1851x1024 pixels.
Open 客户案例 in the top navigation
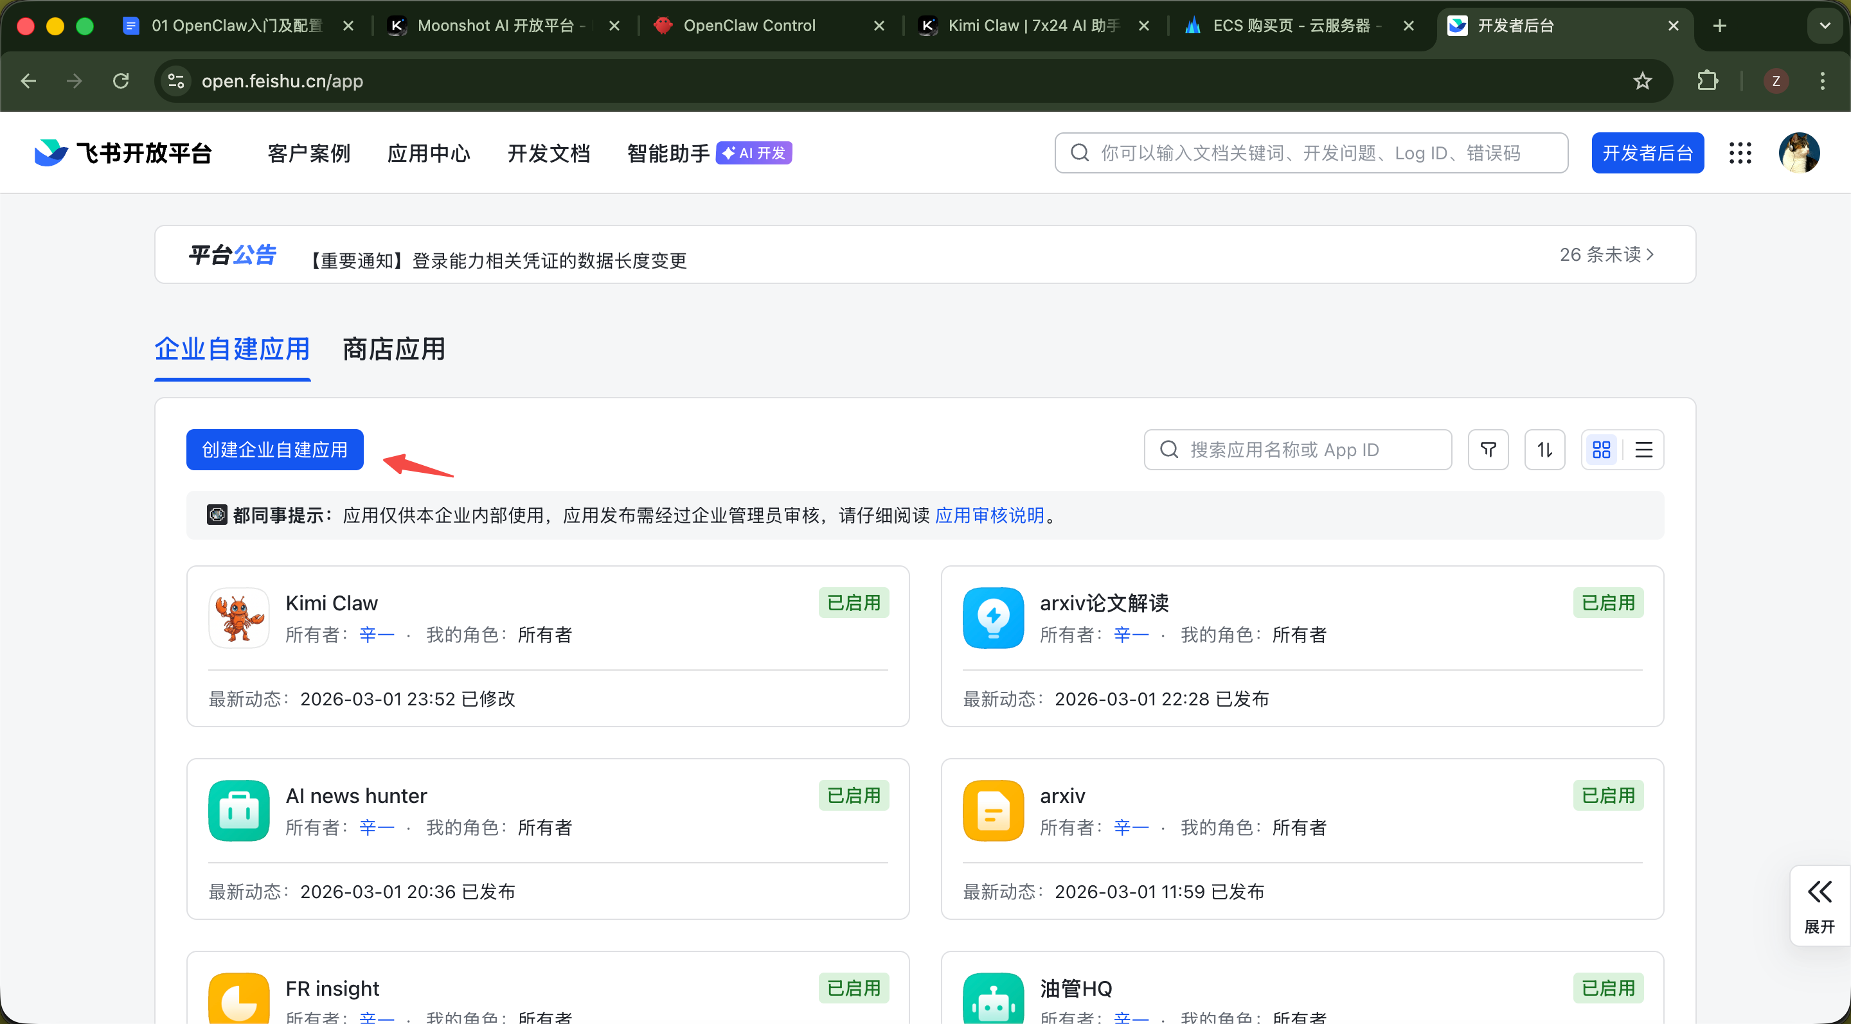click(309, 153)
